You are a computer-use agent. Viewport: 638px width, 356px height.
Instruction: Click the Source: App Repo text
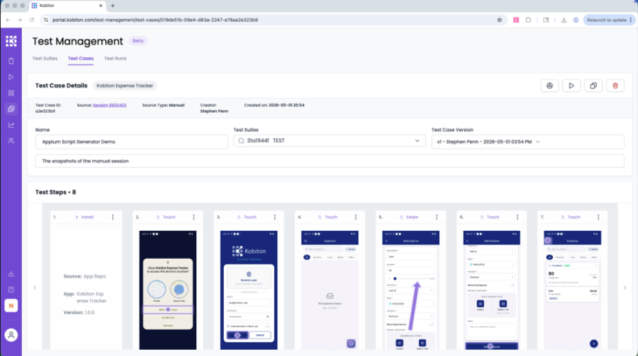85,276
